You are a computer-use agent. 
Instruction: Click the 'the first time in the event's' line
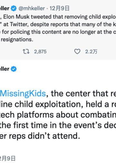coord(58,125)
